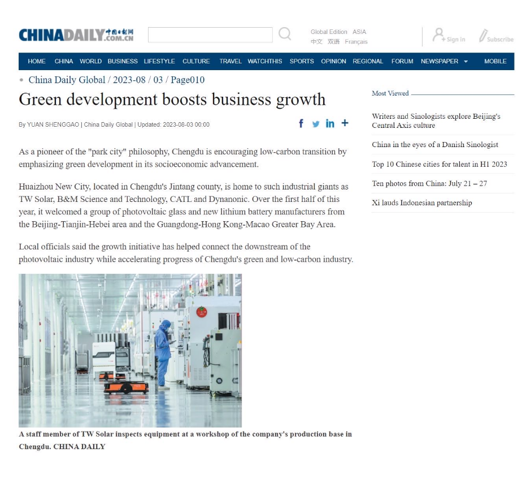The width and height of the screenshot is (531, 491).
Task: Click the China Daily logo
Action: click(76, 35)
